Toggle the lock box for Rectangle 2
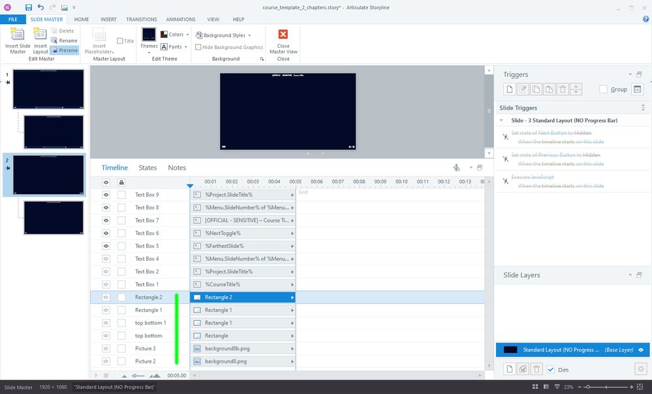 (x=121, y=297)
